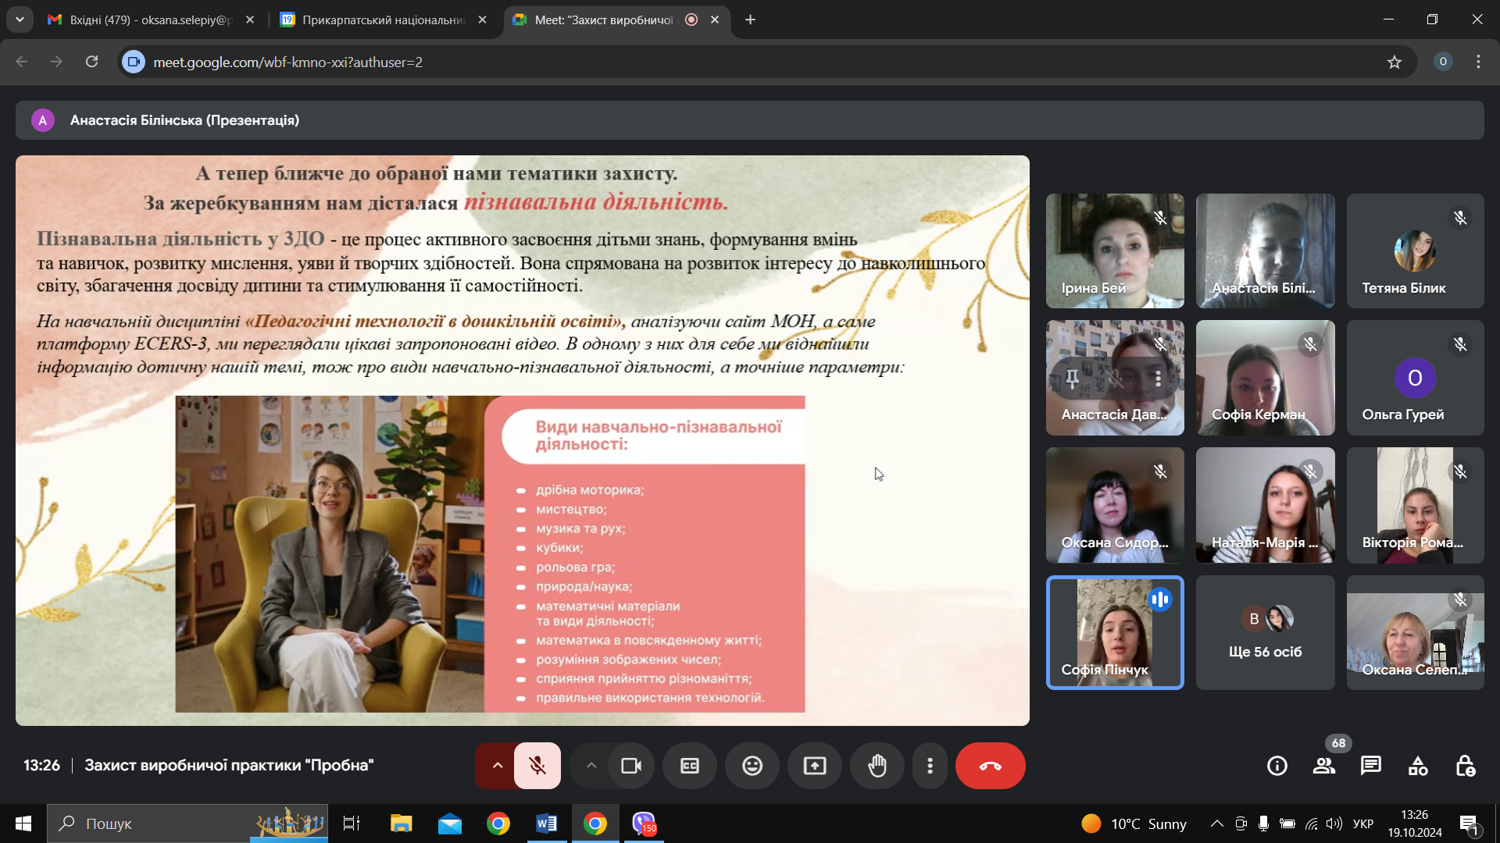
Task: Open Софія Пінчук video tile
Action: 1114,633
